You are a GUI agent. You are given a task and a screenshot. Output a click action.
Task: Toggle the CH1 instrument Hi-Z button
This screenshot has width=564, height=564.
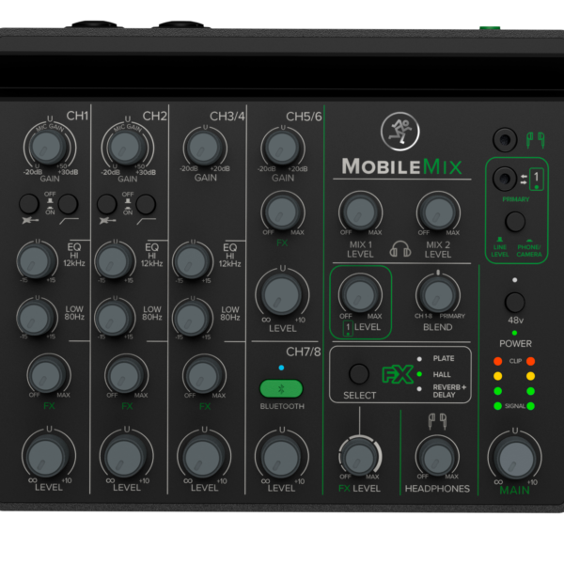29,204
